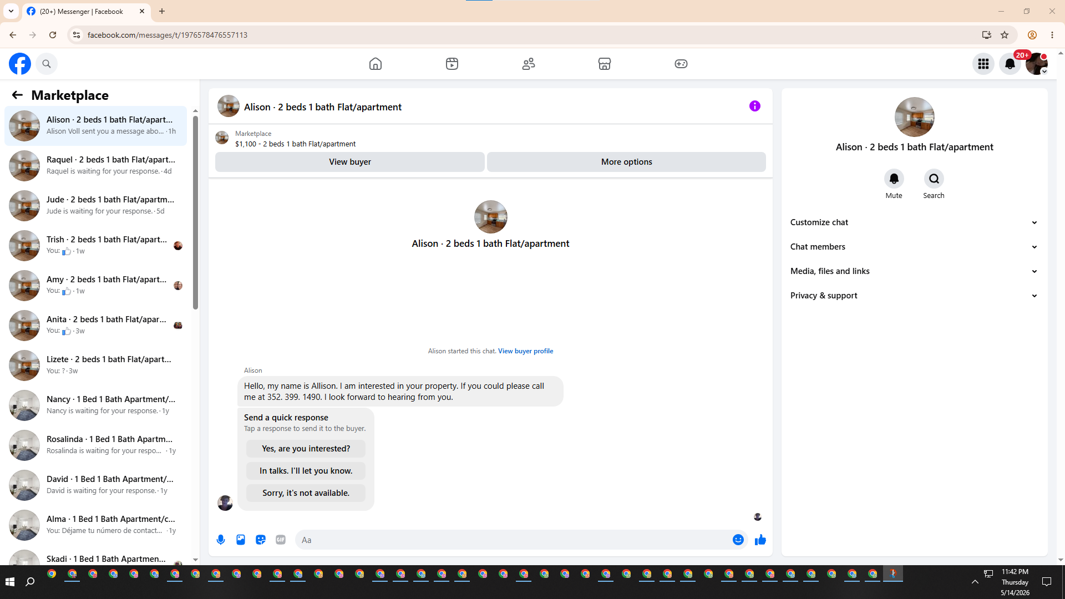Open the taskbar clock and calendar
This screenshot has height=599, width=1065.
coord(1015,582)
